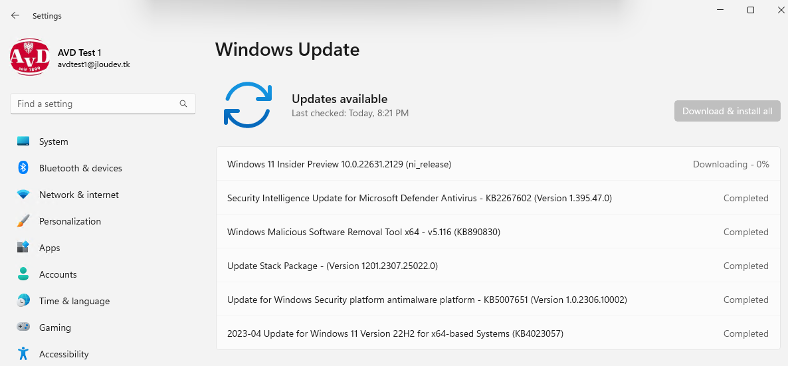This screenshot has width=788, height=366.
Task: Click the avdtest1@jloudev.tk account email
Action: point(94,64)
